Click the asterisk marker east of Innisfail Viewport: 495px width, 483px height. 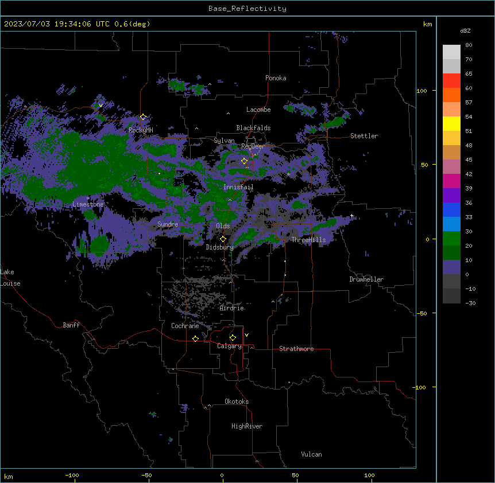[x=288, y=174]
